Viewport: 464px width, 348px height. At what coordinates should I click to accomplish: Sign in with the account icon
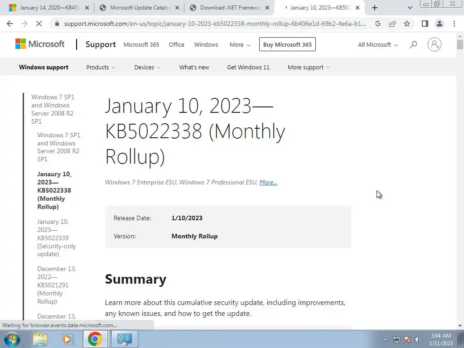click(x=435, y=44)
